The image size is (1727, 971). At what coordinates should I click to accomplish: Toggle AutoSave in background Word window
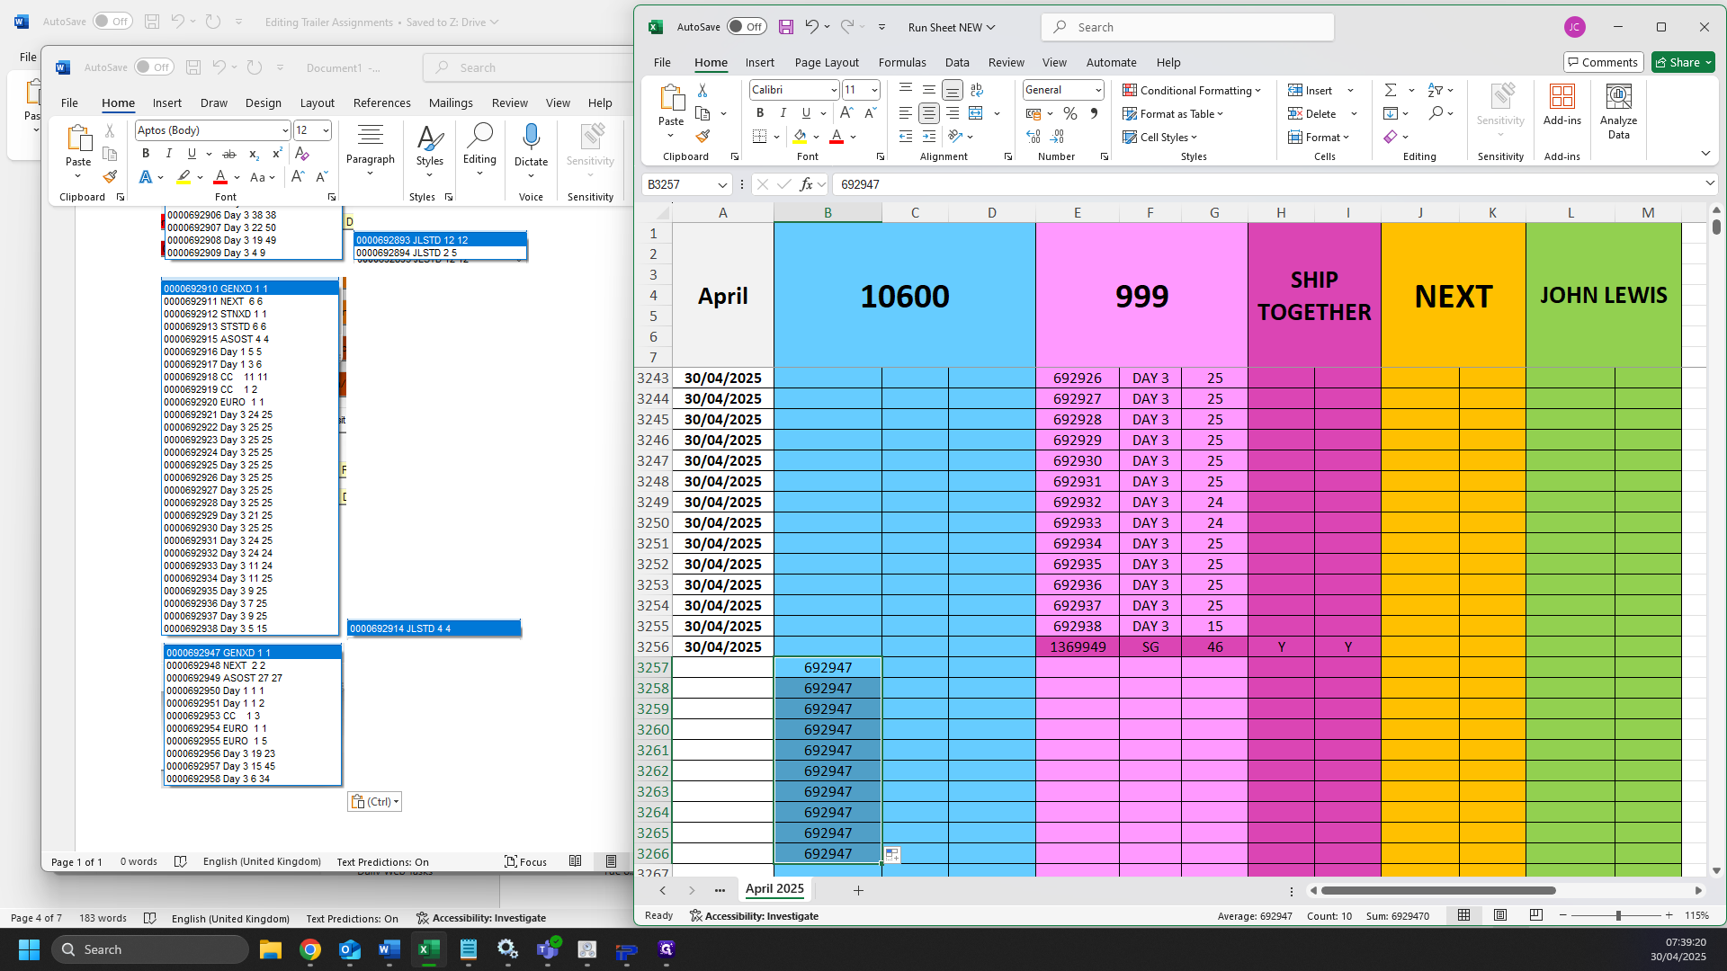(x=112, y=21)
